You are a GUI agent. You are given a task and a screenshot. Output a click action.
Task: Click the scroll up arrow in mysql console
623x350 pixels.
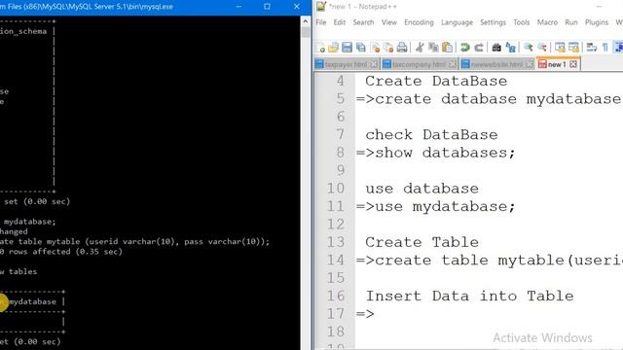pos(305,21)
